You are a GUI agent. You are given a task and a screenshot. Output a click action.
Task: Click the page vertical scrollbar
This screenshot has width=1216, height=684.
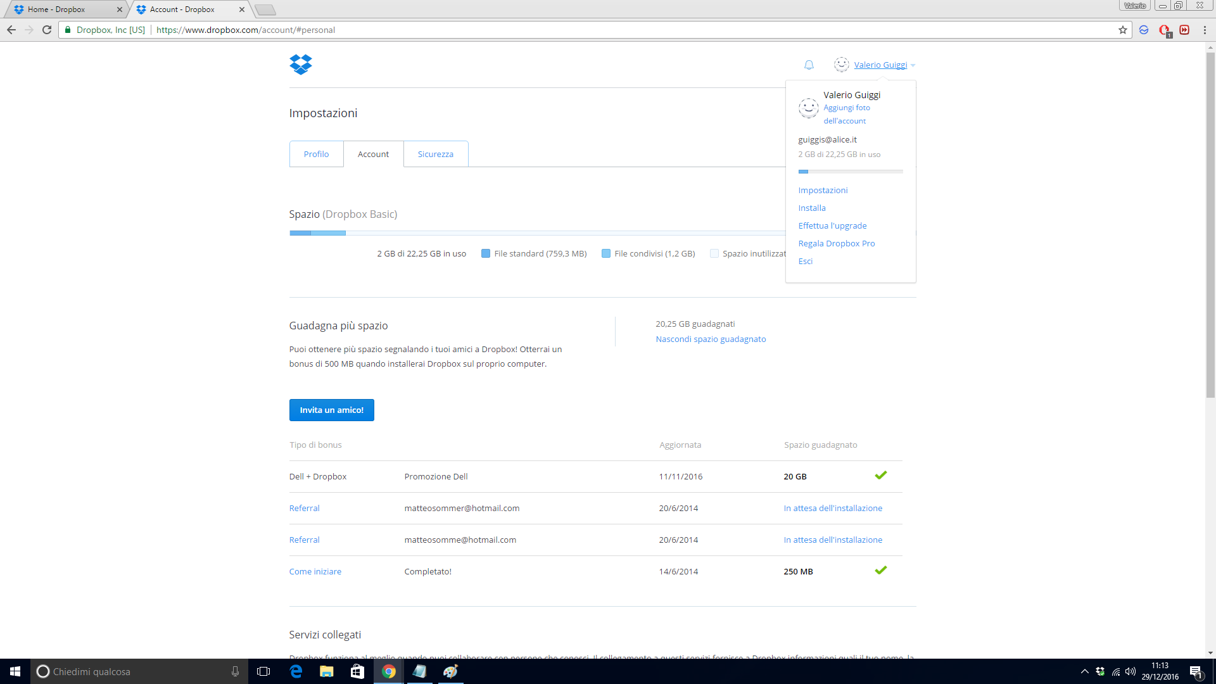pyautogui.click(x=1210, y=225)
